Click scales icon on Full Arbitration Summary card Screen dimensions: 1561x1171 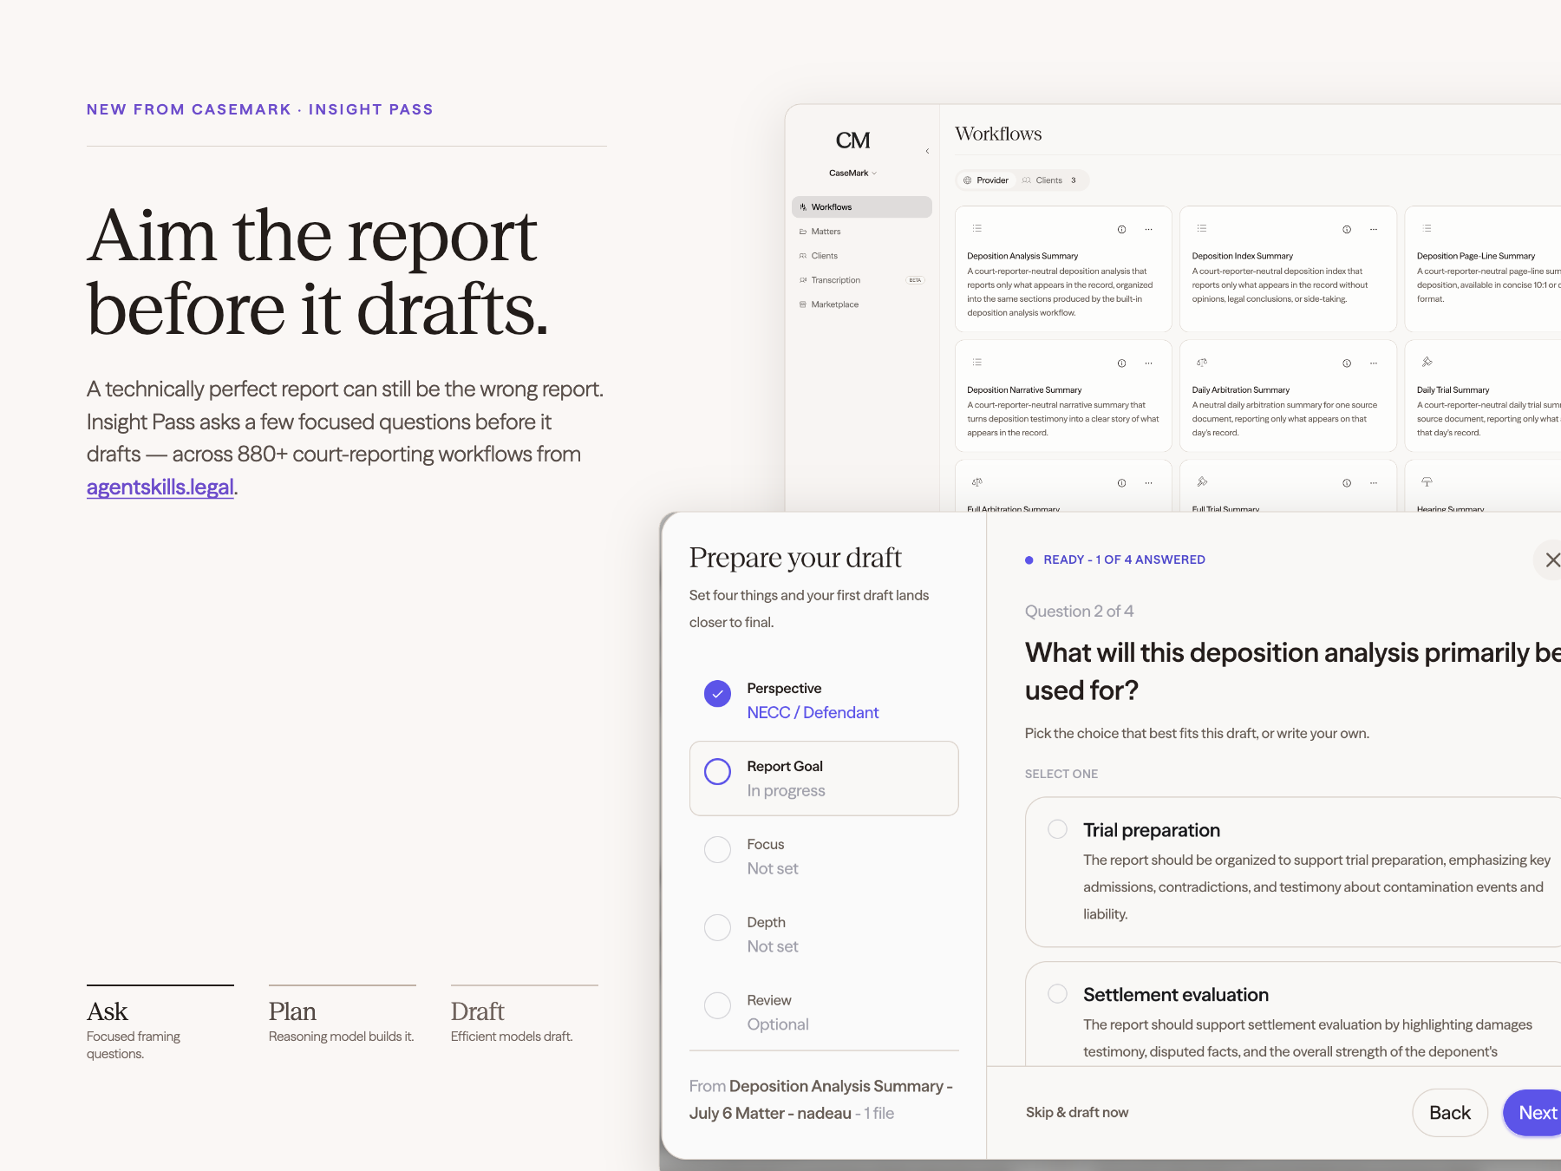[977, 481]
